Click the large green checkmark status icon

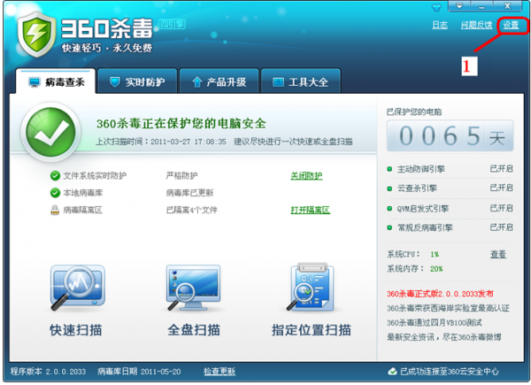[x=50, y=132]
